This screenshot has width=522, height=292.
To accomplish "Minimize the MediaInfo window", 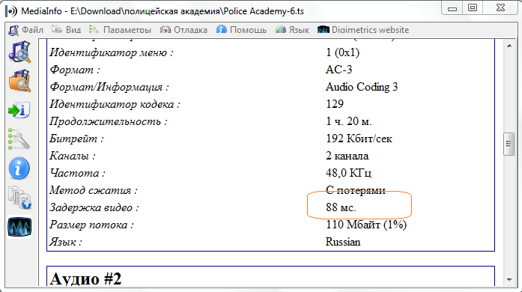I will (x=452, y=8).
